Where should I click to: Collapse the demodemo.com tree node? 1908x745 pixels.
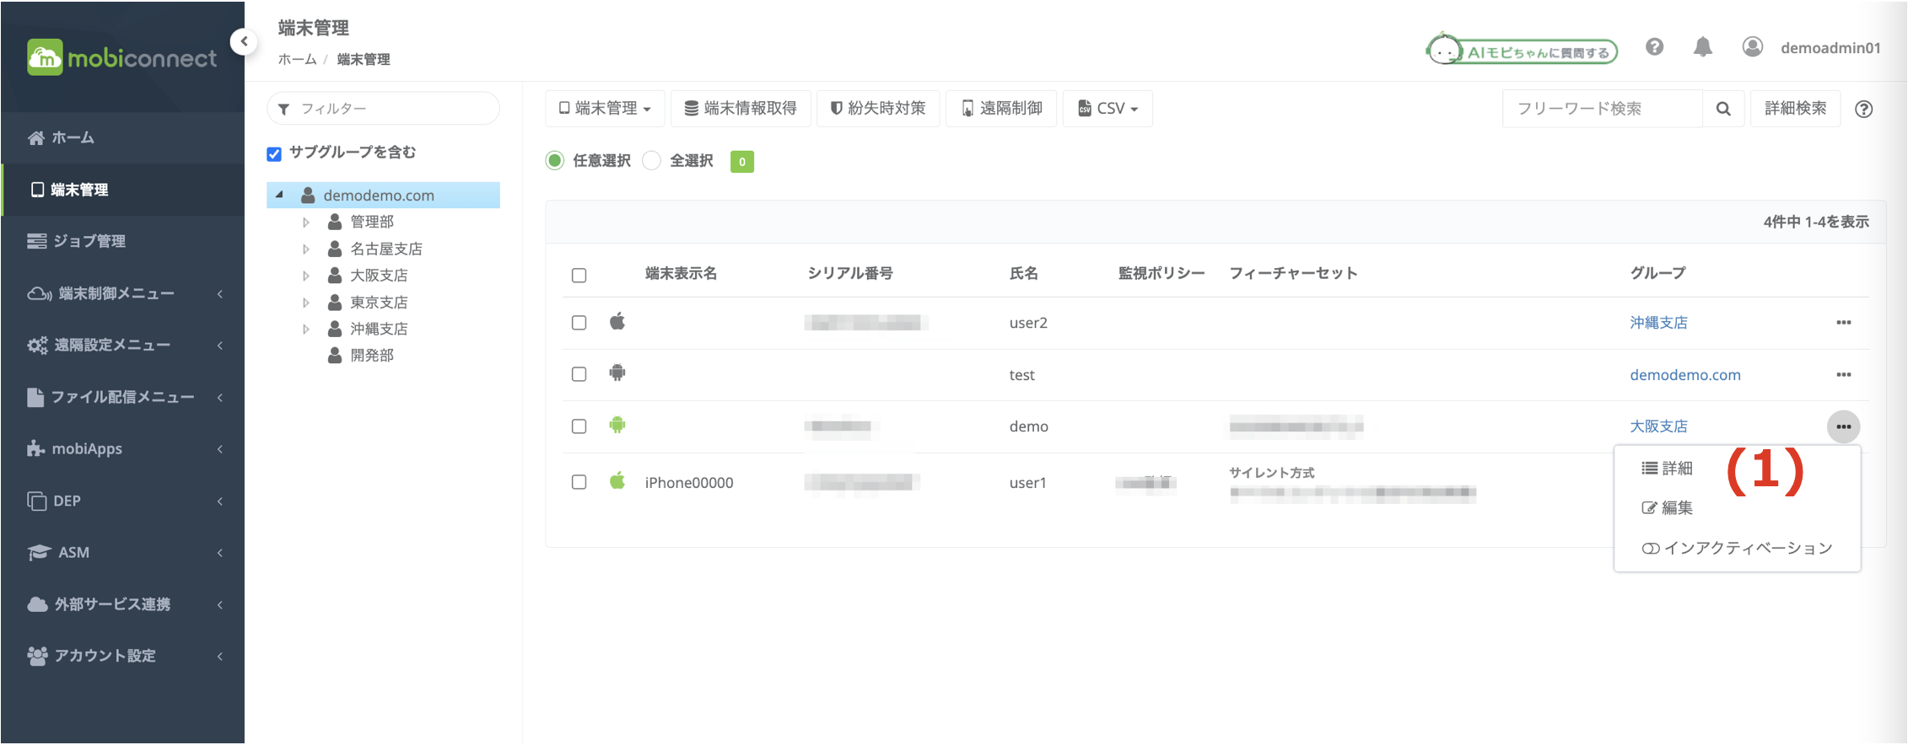[x=279, y=195]
